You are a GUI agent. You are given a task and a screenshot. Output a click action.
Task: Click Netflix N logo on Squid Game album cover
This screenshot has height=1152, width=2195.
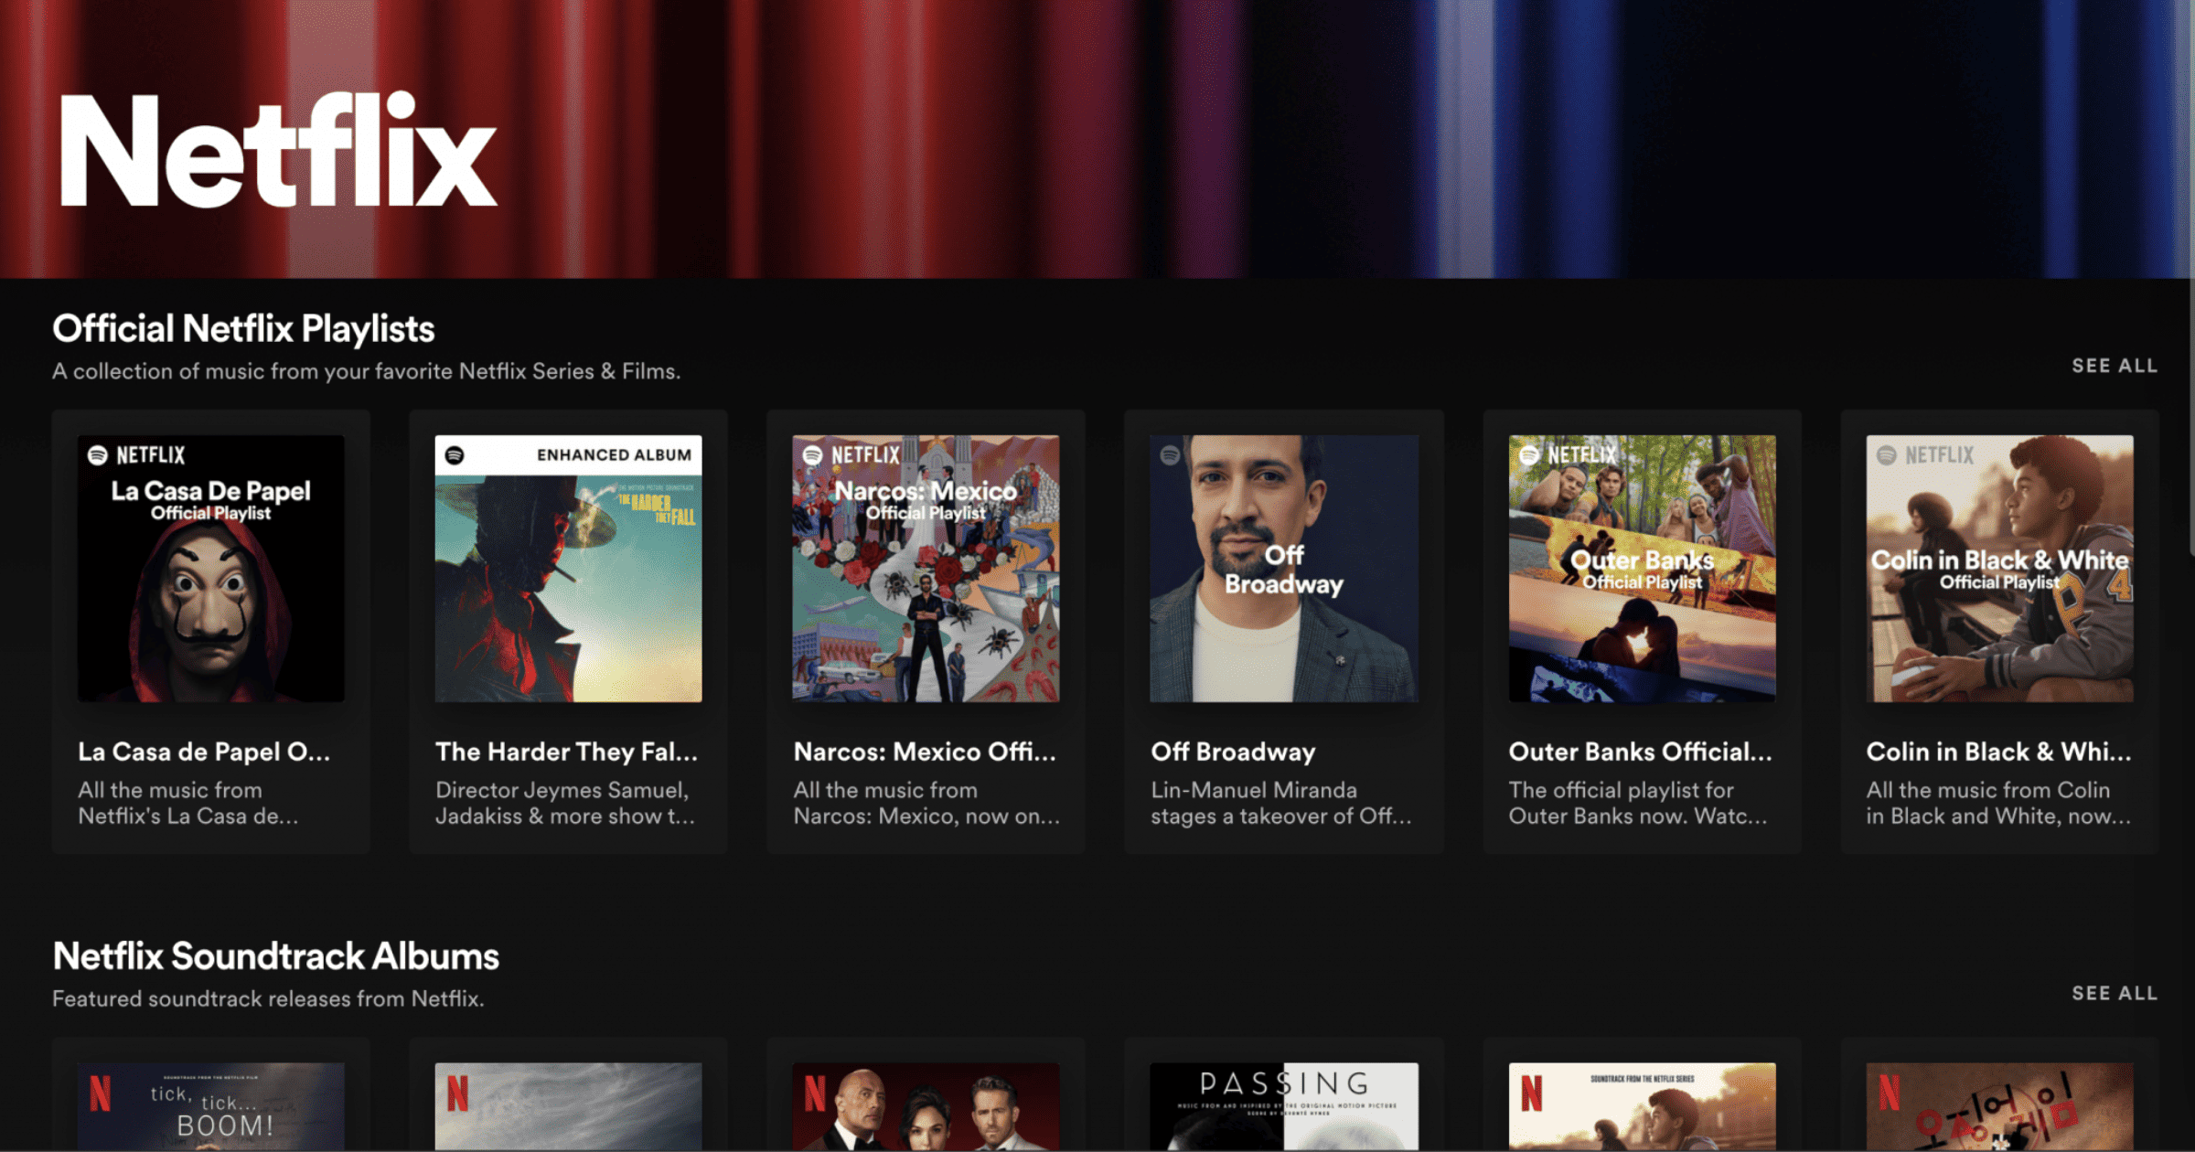(1890, 1093)
